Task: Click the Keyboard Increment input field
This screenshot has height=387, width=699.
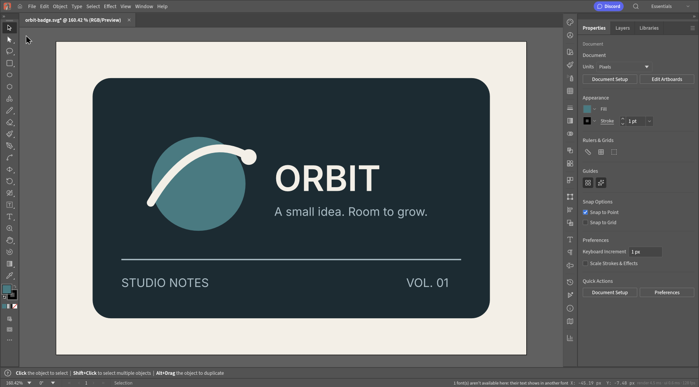Action: pos(645,252)
